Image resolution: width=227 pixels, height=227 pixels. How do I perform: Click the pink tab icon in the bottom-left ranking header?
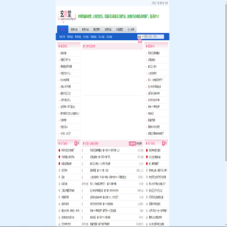(76, 144)
